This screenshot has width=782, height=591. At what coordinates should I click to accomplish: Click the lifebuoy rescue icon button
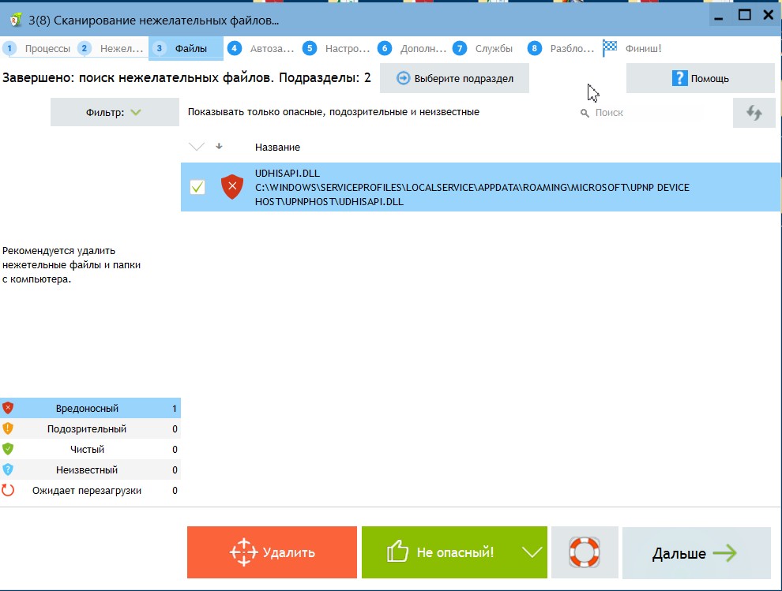click(585, 552)
